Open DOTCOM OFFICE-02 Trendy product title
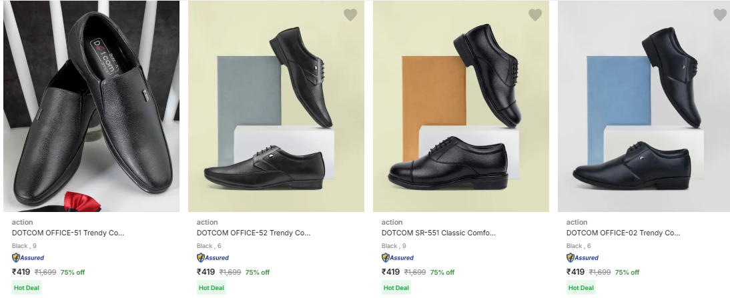Image resolution: width=730 pixels, height=298 pixels. click(x=623, y=233)
